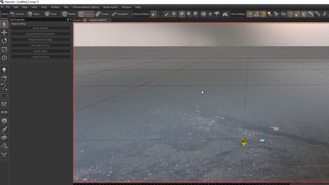329x185 pixels.
Task: Open the Tools menu
Action: (x=44, y=7)
